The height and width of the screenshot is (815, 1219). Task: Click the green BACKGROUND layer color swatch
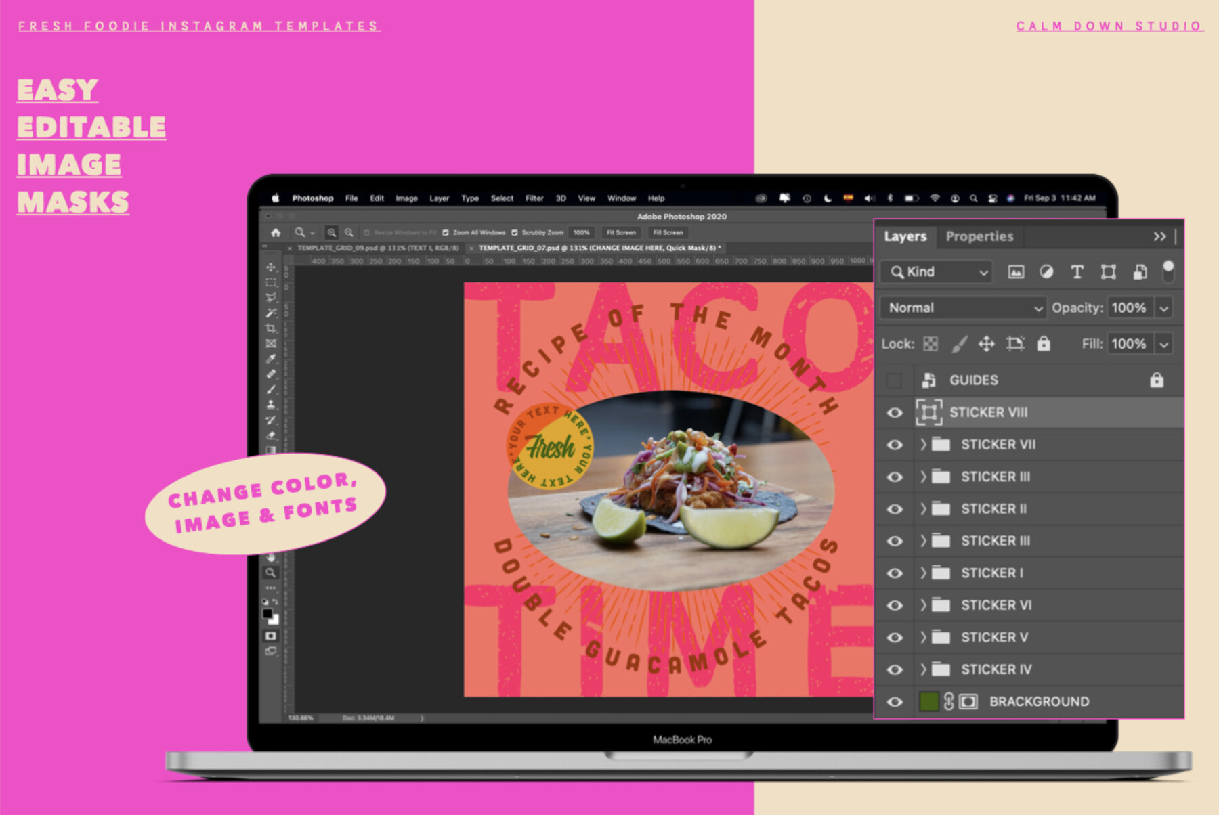click(x=928, y=702)
